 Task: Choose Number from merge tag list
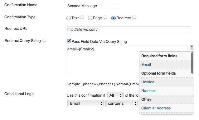click(148, 91)
